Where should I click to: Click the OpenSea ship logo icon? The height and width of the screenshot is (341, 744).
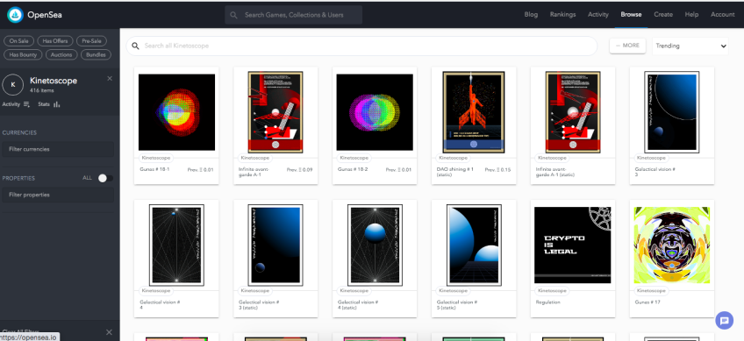(15, 15)
